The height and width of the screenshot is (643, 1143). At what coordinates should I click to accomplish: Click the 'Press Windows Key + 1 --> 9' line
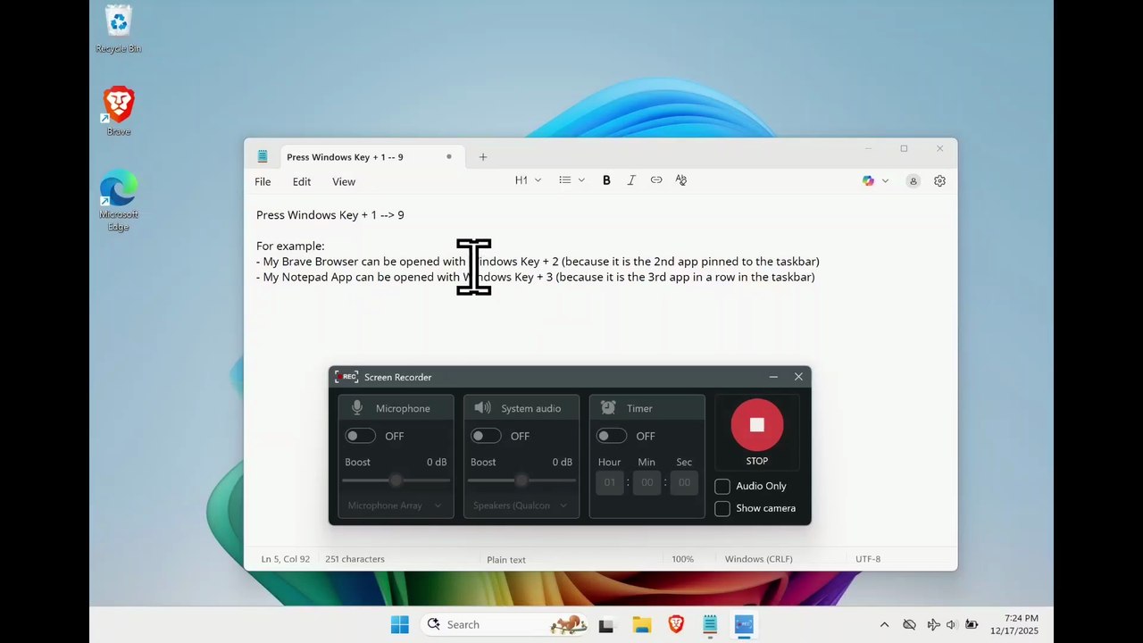(330, 214)
